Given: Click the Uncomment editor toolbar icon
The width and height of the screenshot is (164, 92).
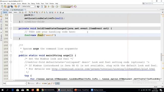Looking at the screenshot, I should pyautogui.click(x=63, y=13).
